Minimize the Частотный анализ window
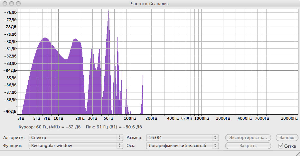This screenshot has width=300, height=156. [11, 4]
